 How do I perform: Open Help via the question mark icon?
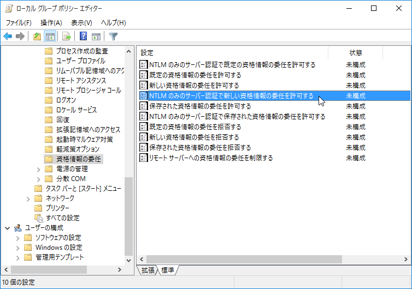point(83,36)
